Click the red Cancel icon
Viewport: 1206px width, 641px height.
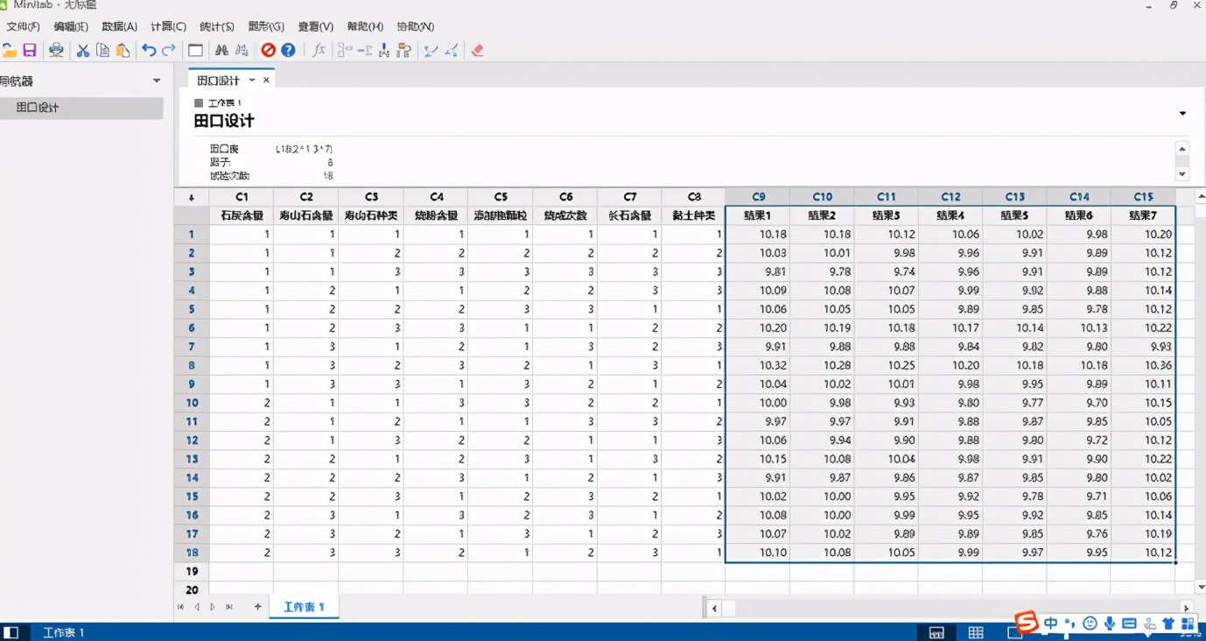(x=268, y=51)
